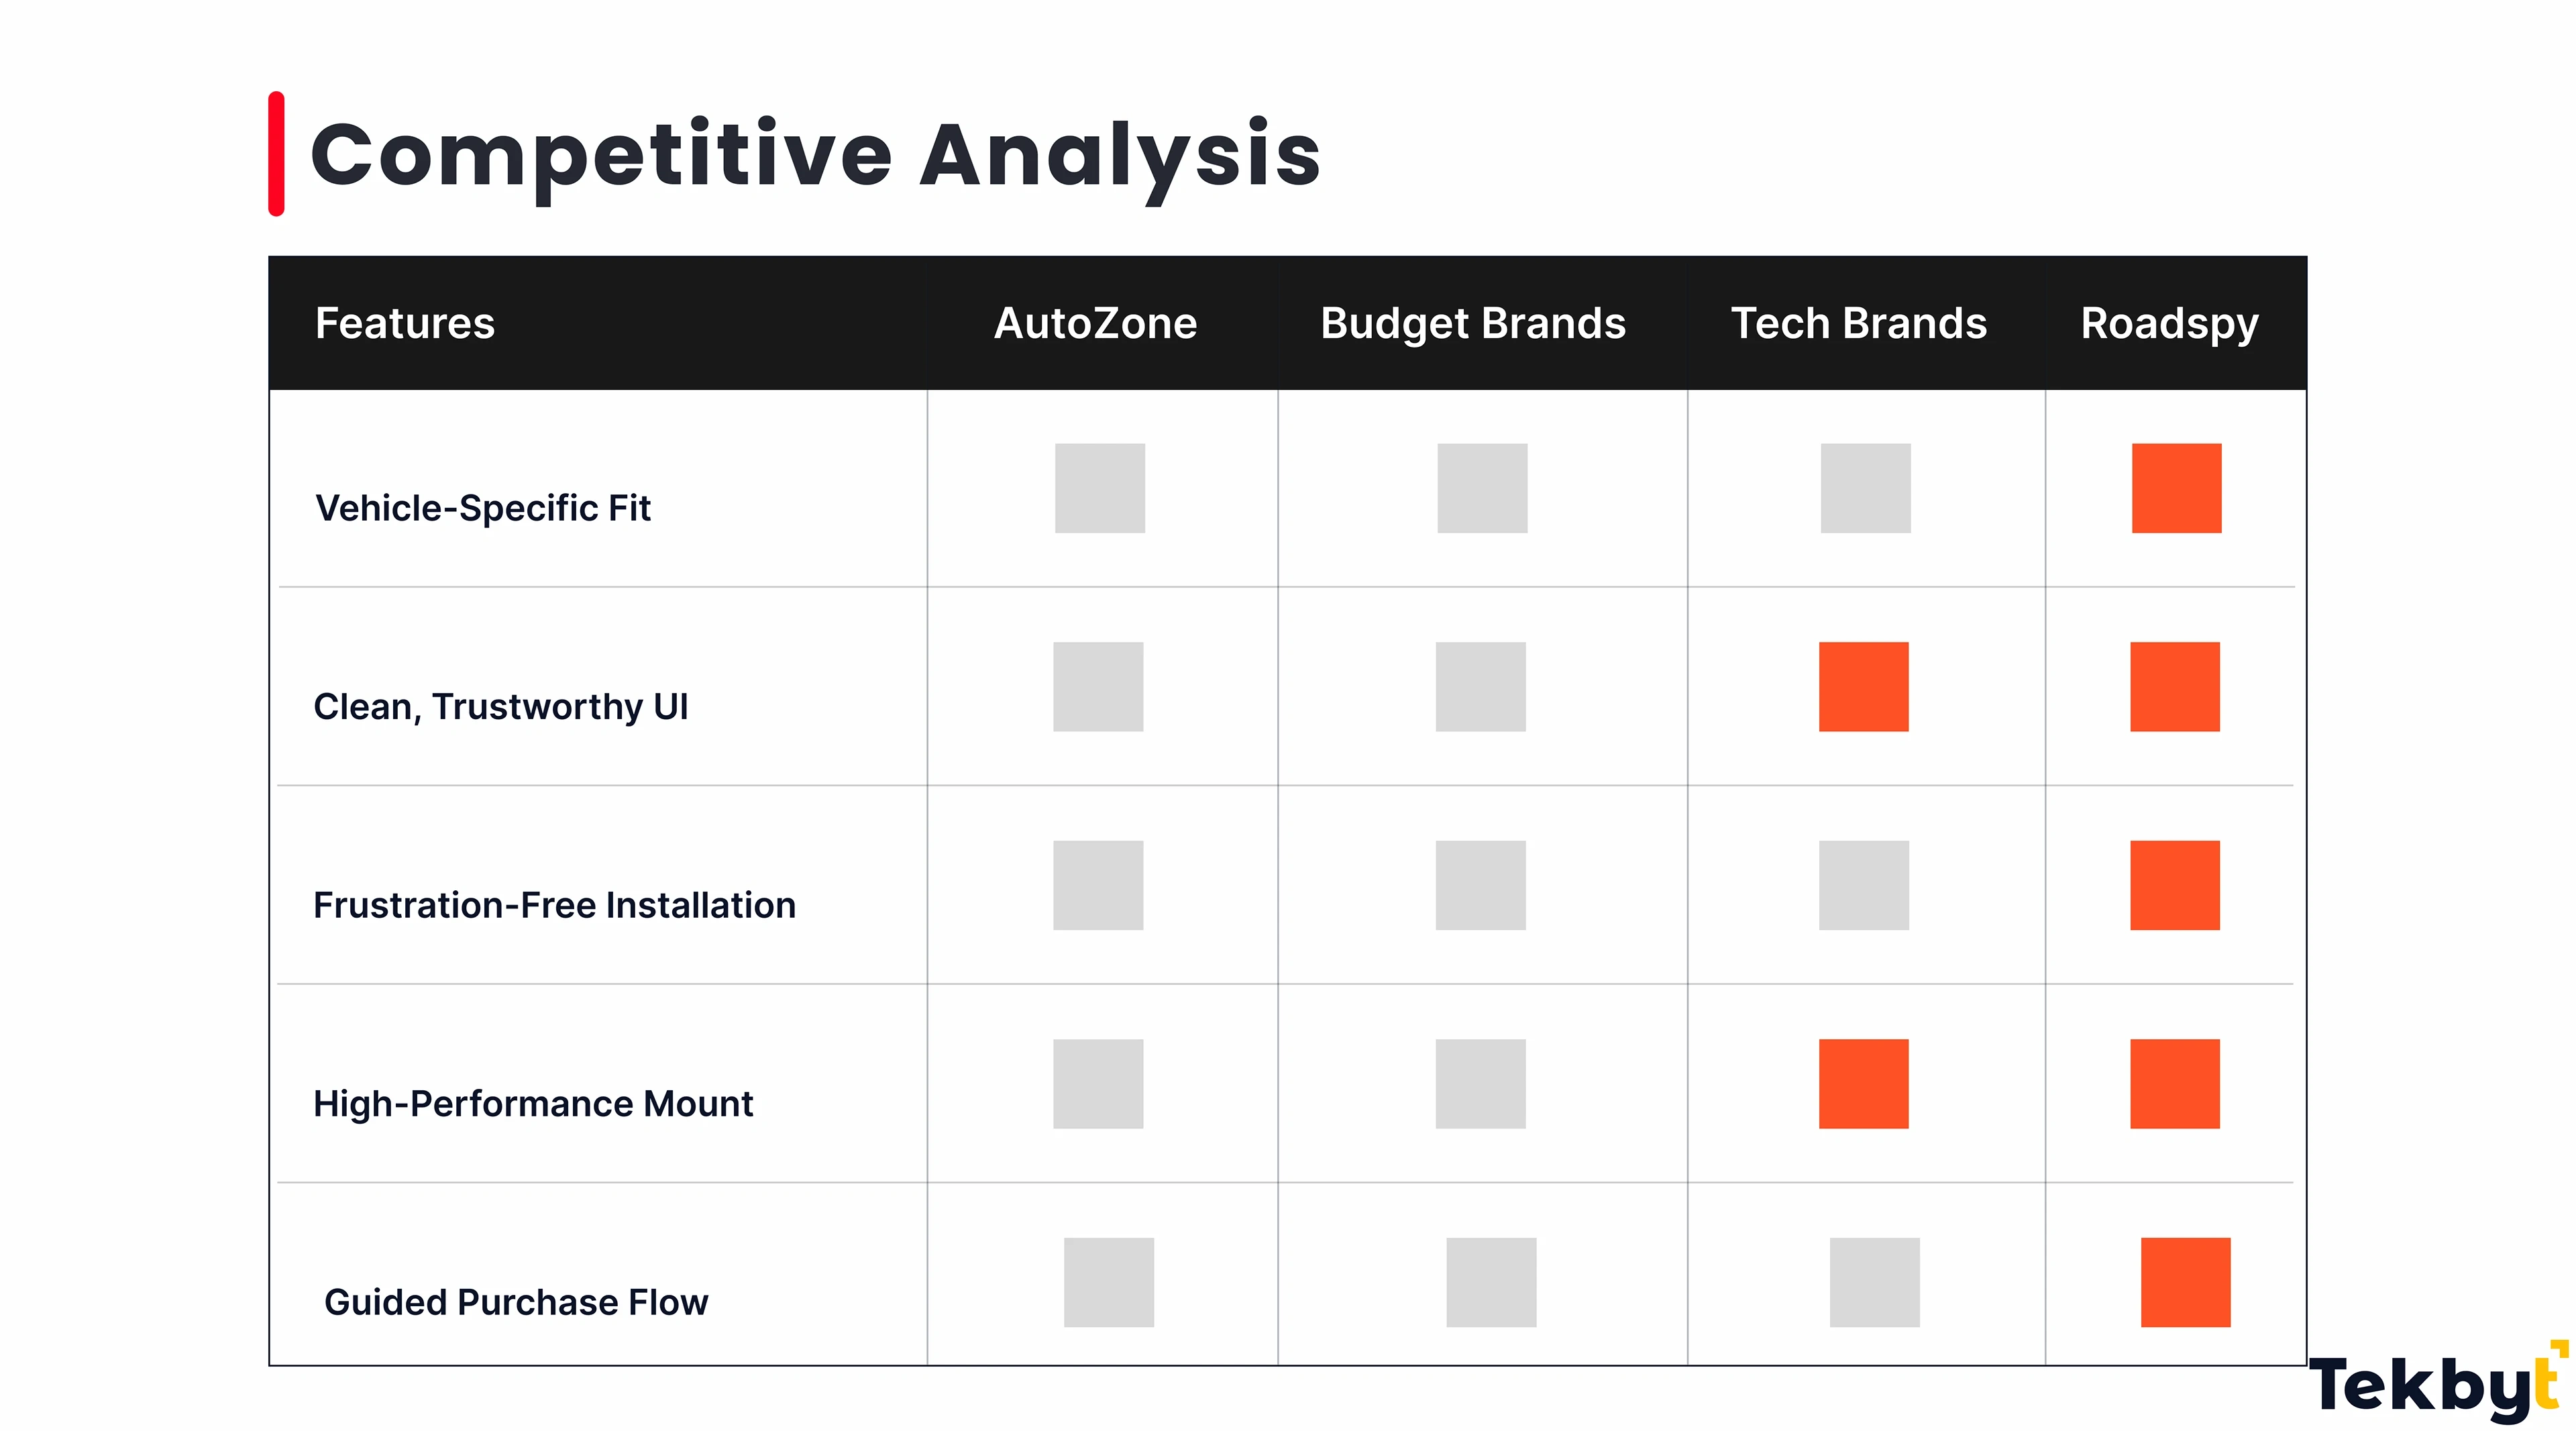Image resolution: width=2576 pixels, height=1431 pixels.
Task: Select Roadspy's Vehicle-Specific Fit orange square
Action: click(x=2176, y=488)
